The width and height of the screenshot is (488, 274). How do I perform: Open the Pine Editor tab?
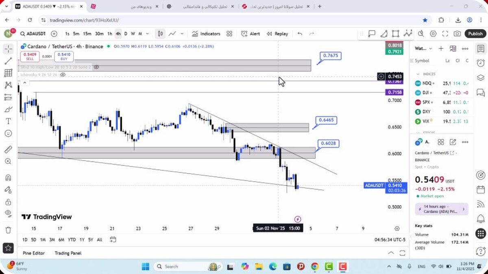[x=34, y=253]
